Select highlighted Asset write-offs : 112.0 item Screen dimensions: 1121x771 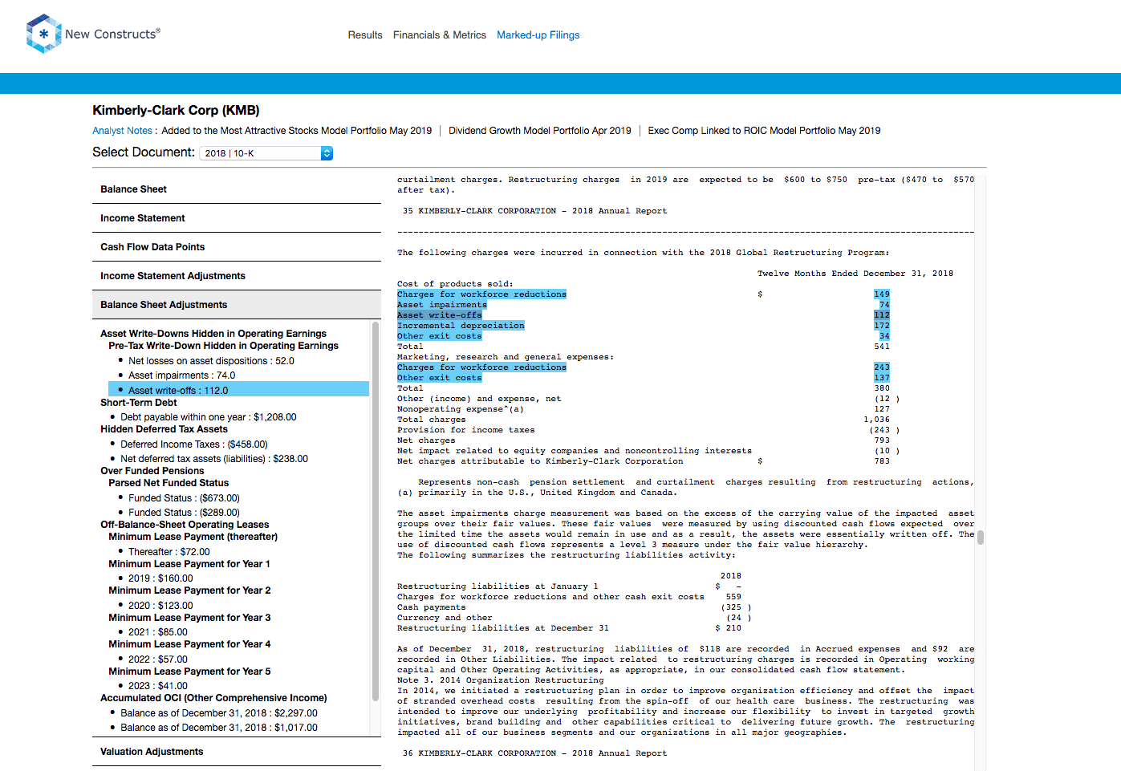click(x=239, y=390)
